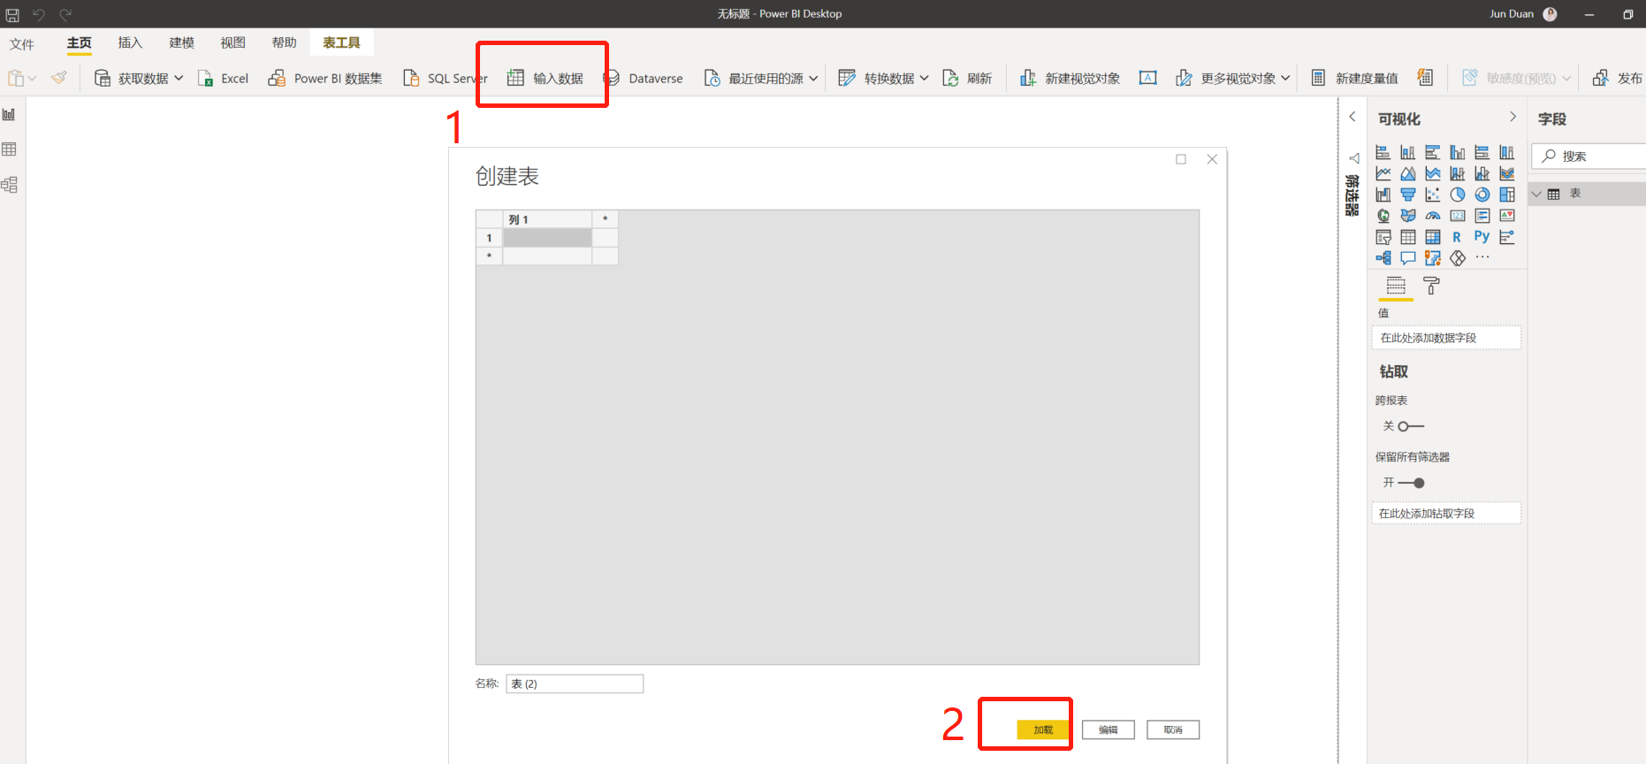Viewport: 1646px width, 764px height.
Task: Open the 文件 menu
Action: point(22,44)
